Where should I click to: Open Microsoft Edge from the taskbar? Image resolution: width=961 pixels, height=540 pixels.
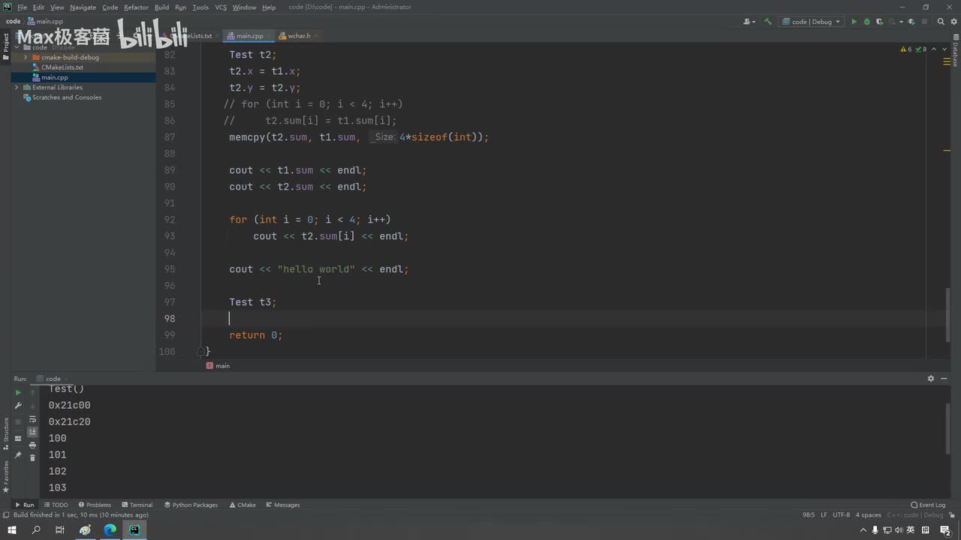(x=110, y=530)
